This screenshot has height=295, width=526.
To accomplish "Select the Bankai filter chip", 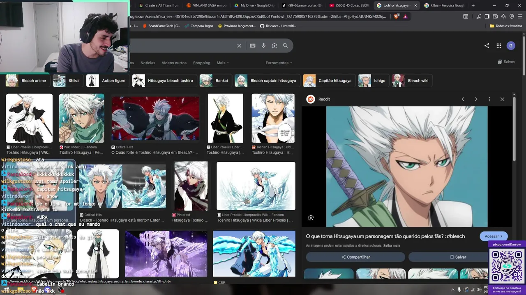I will [215, 81].
